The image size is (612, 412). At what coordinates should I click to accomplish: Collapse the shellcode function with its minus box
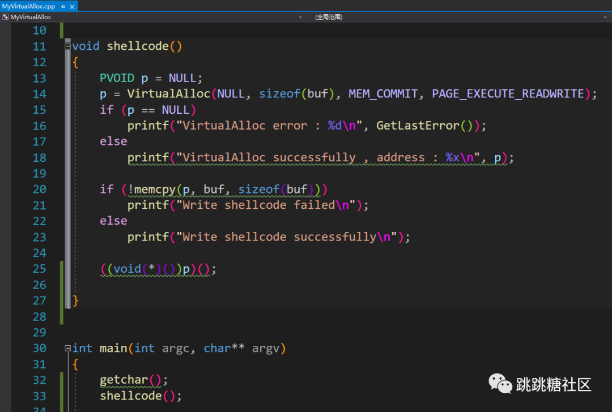[x=67, y=45]
